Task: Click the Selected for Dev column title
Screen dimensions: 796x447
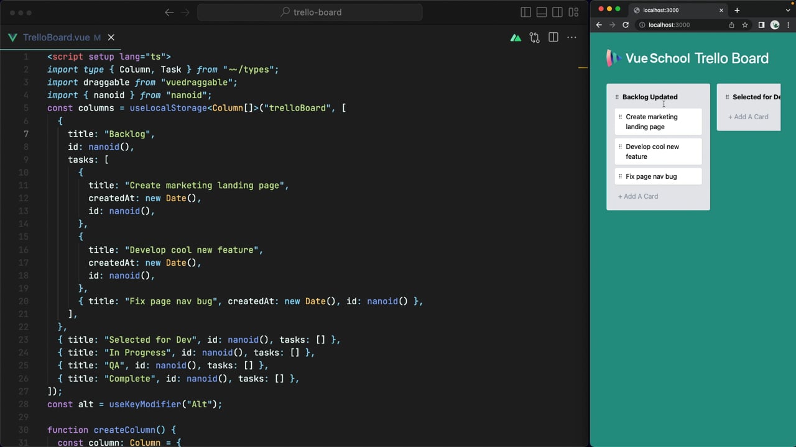Action: [756, 97]
